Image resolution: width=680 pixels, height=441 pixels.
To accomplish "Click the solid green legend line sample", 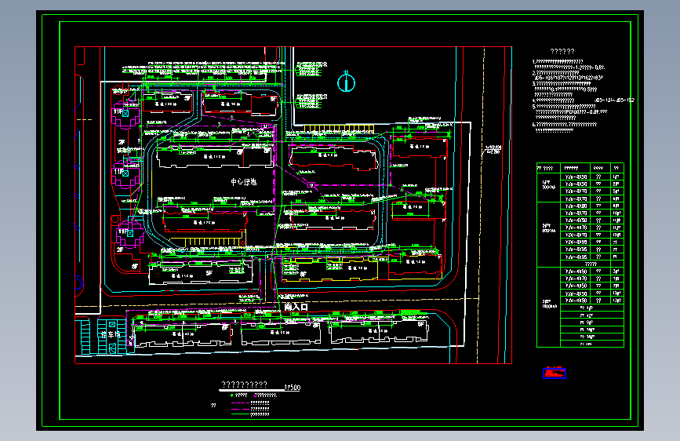I will click(x=241, y=414).
